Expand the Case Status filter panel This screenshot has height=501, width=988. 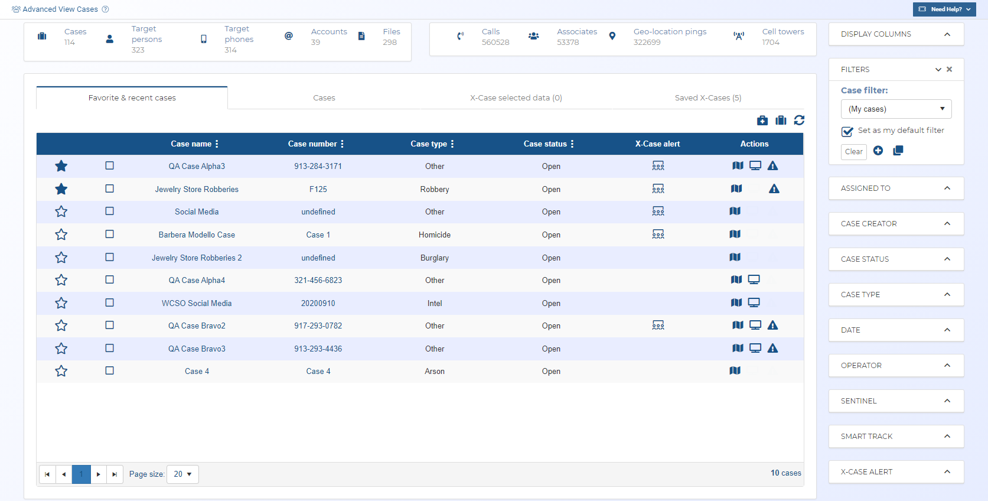(896, 259)
